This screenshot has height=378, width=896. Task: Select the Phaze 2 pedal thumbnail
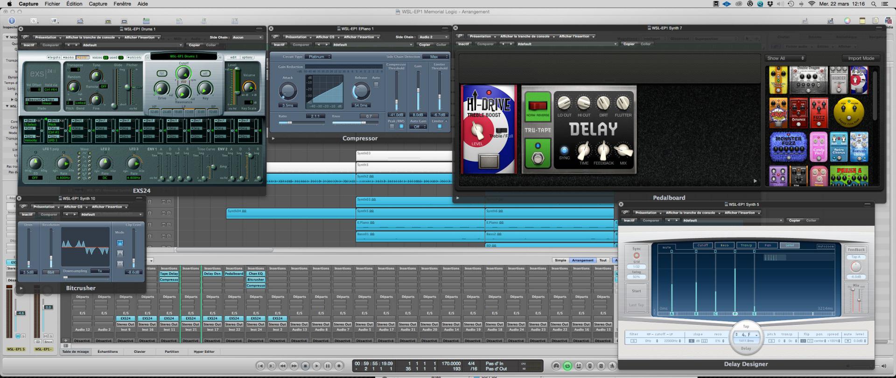[x=849, y=176]
